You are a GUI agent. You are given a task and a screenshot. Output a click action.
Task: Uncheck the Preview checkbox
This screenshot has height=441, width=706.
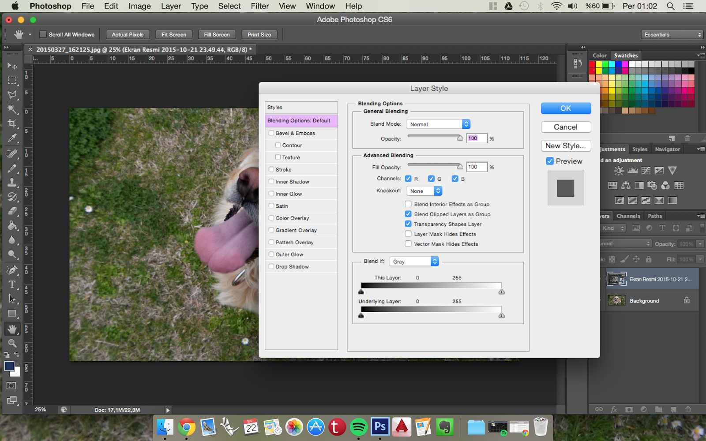[550, 161]
